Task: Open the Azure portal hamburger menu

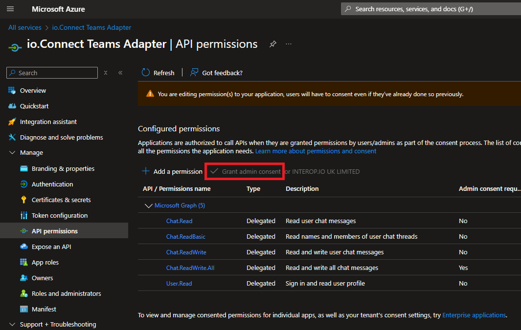Action: pos(10,9)
